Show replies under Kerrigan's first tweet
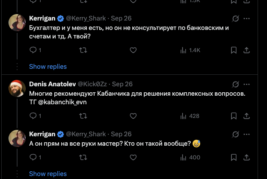The width and height of the screenshot is (267, 179). click(x=48, y=66)
